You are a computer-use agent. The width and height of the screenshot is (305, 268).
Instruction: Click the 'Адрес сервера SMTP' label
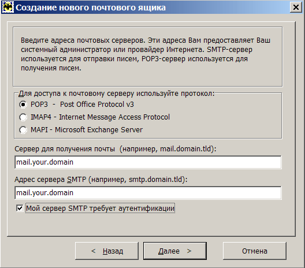[50, 179]
